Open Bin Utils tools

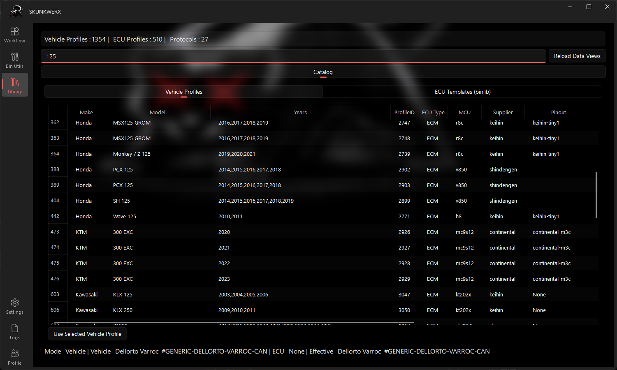pos(15,60)
